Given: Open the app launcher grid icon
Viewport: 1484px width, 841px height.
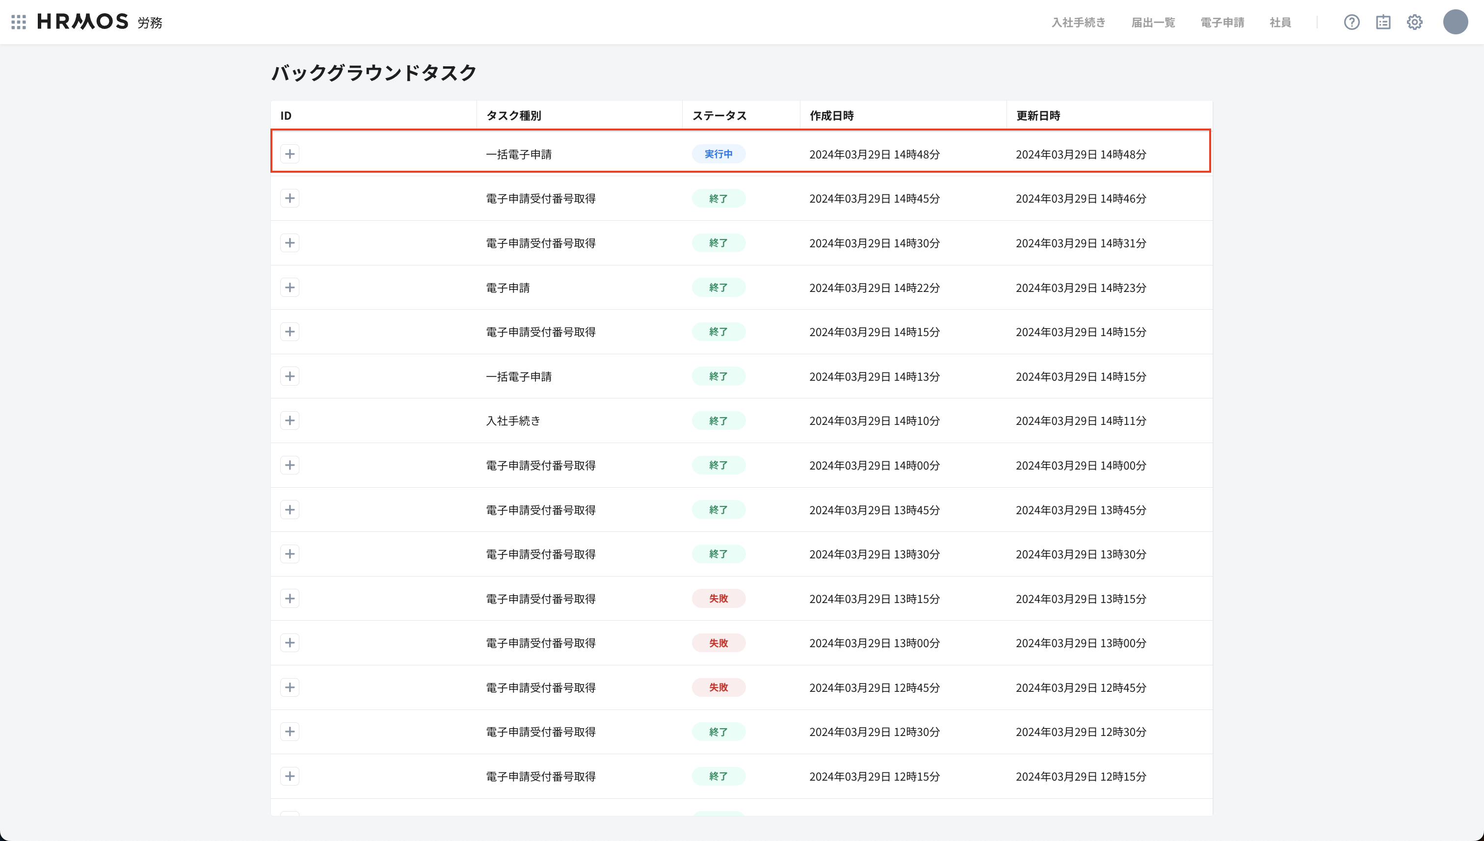Looking at the screenshot, I should pyautogui.click(x=19, y=22).
